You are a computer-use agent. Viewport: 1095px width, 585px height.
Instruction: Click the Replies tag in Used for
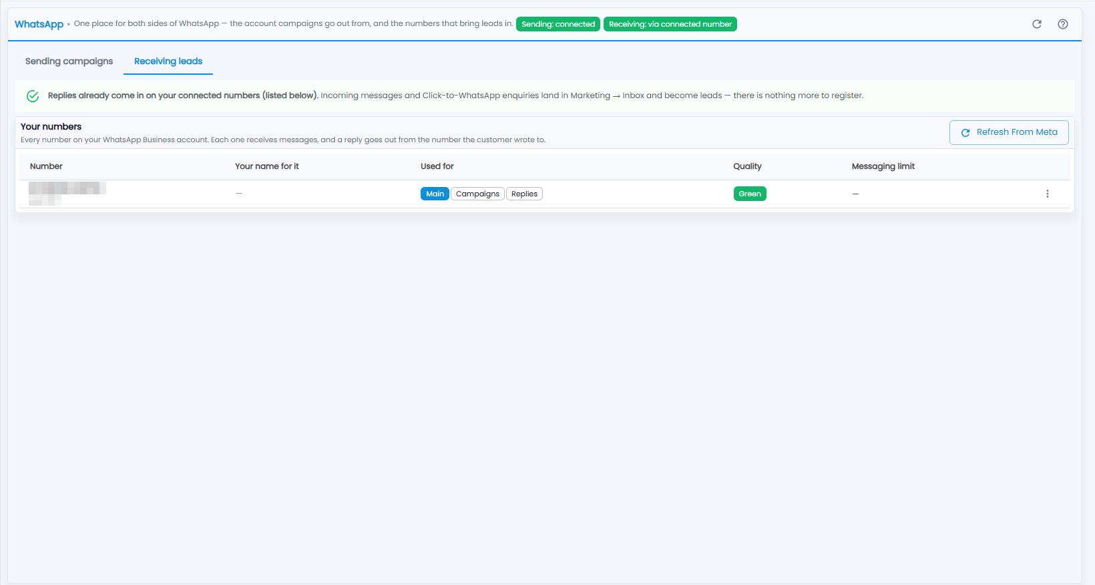point(524,194)
